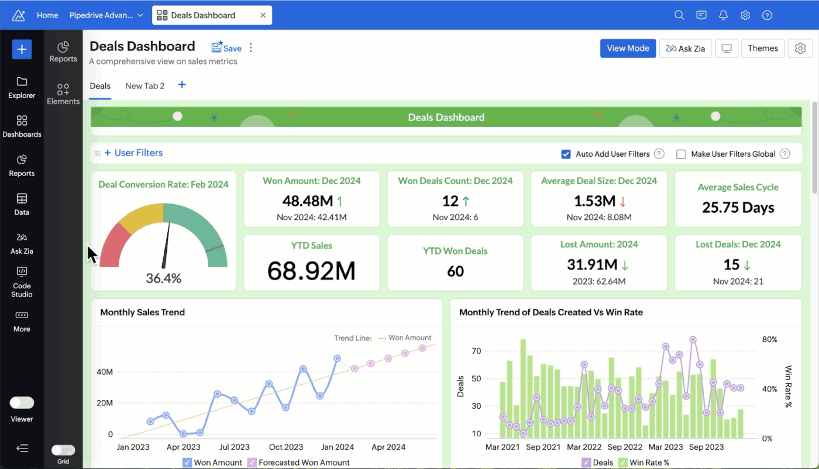Image resolution: width=819 pixels, height=469 pixels.
Task: Open the Dashboards section
Action: click(x=21, y=126)
